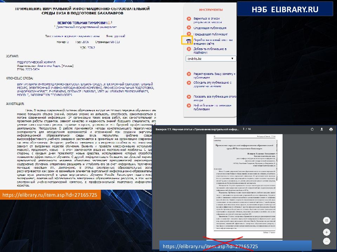Click the 'ЖУРНАЛ:' section heading

click(12, 56)
